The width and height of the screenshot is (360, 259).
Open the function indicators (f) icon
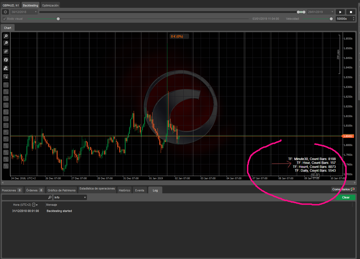click(x=6, y=60)
